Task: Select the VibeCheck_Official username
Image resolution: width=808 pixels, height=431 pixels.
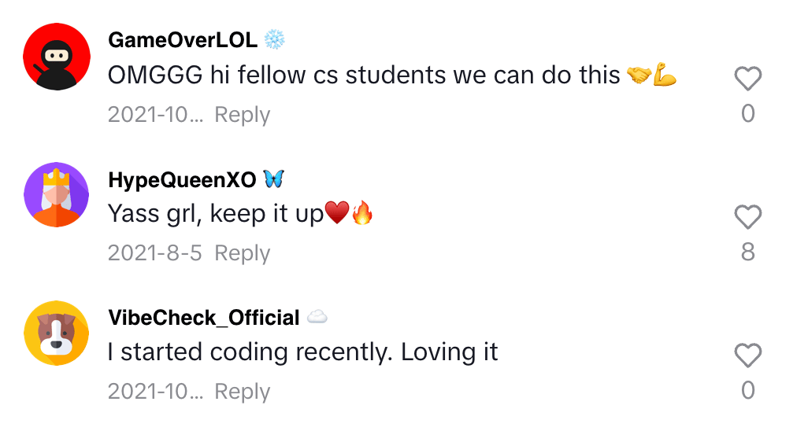Action: [x=204, y=318]
